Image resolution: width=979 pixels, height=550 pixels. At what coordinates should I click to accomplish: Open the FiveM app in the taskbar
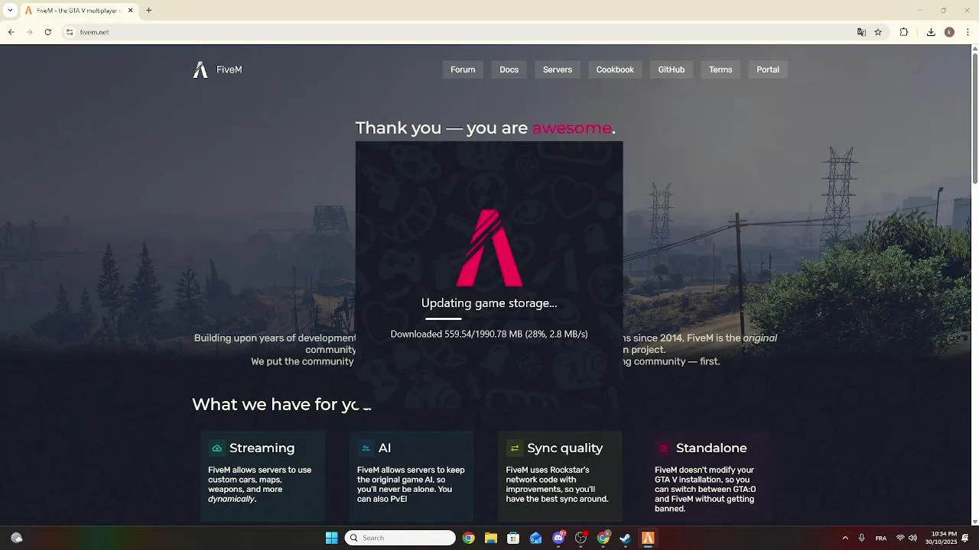click(648, 538)
